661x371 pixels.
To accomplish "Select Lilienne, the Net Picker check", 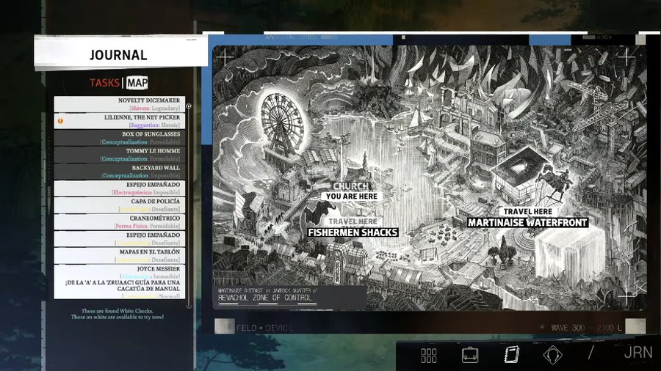I will (x=119, y=121).
